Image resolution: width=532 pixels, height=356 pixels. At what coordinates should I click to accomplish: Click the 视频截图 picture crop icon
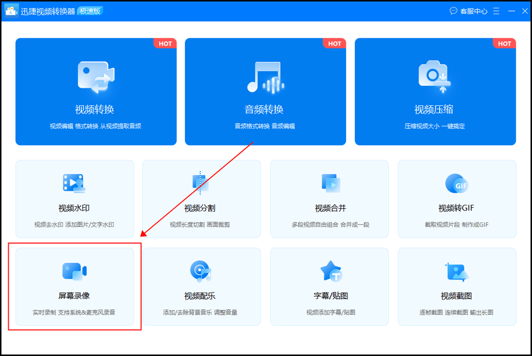coord(456,272)
